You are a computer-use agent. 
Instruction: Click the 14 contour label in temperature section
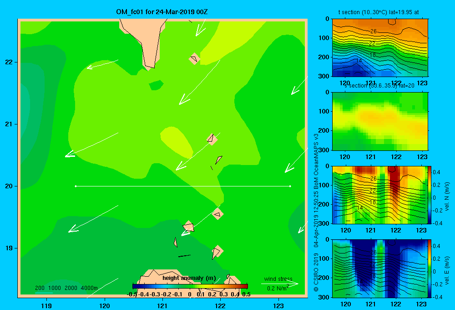point(359,61)
